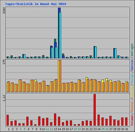This screenshot has width=135, height=132.
Task: Click the cyan top-chart bar for day 28
Action: [x=115, y=54]
